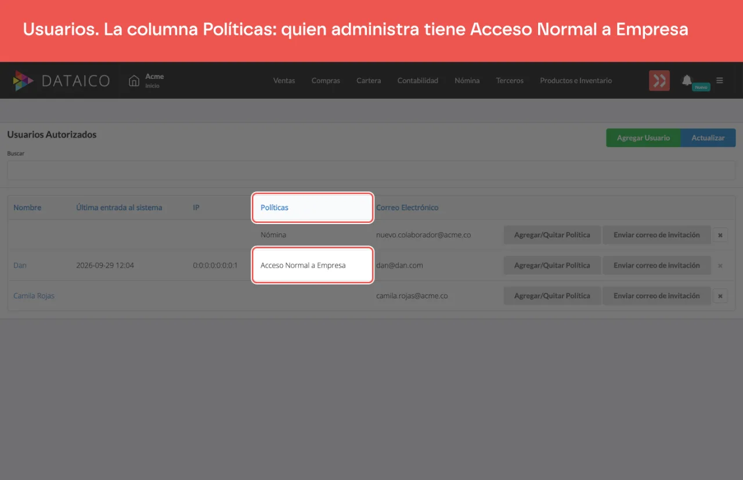Open the Cartera menu
The height and width of the screenshot is (480, 743).
tap(369, 81)
